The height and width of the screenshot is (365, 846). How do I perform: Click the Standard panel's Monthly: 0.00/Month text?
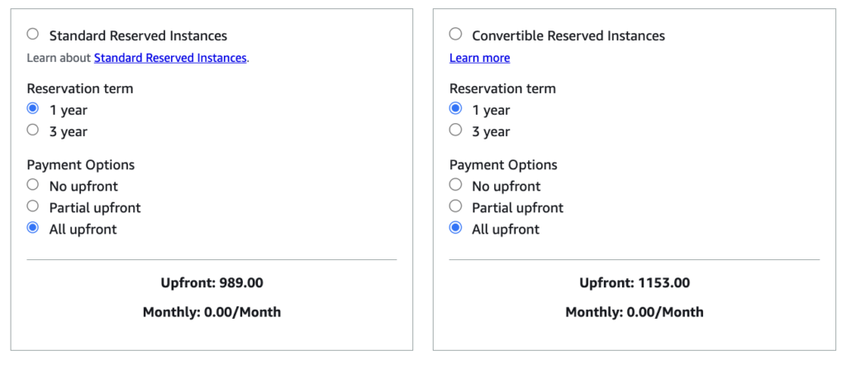(x=212, y=312)
